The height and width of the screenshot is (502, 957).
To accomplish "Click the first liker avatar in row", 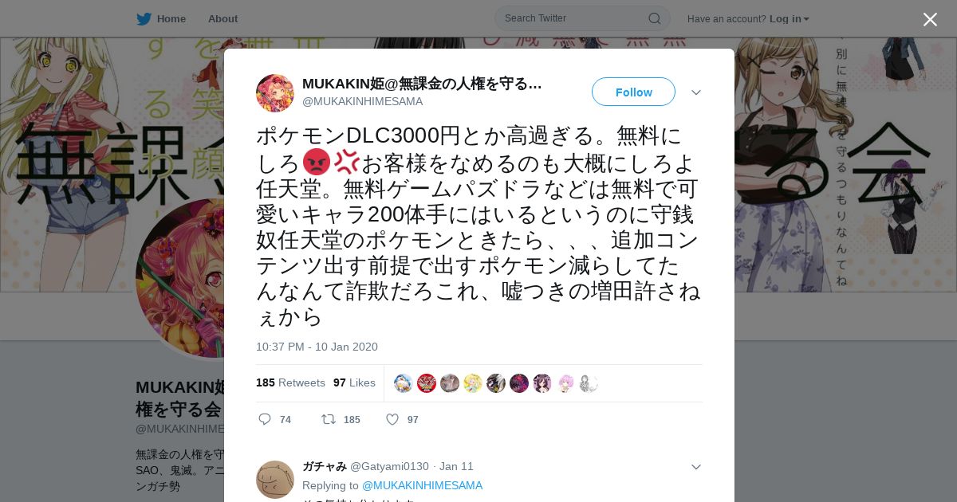I will tap(404, 383).
